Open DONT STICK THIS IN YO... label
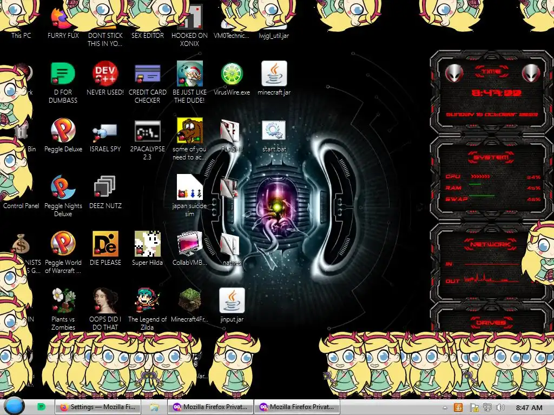 [x=105, y=39]
